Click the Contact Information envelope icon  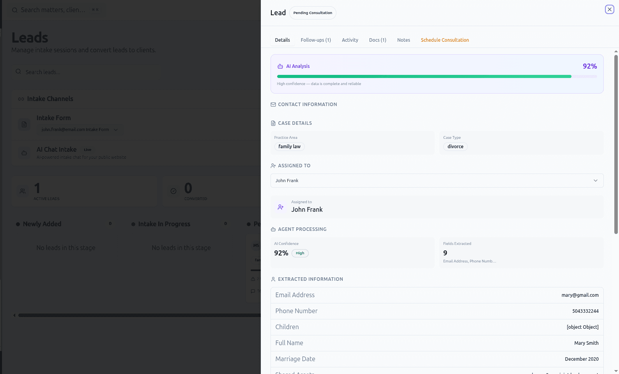point(273,105)
